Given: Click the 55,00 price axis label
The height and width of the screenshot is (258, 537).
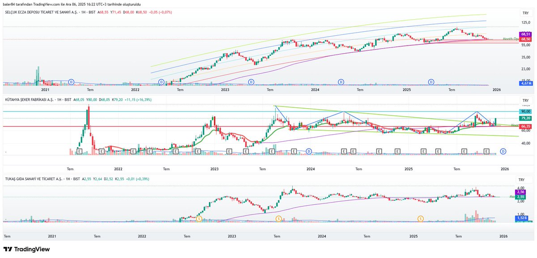Looking at the screenshot, I should [525, 45].
